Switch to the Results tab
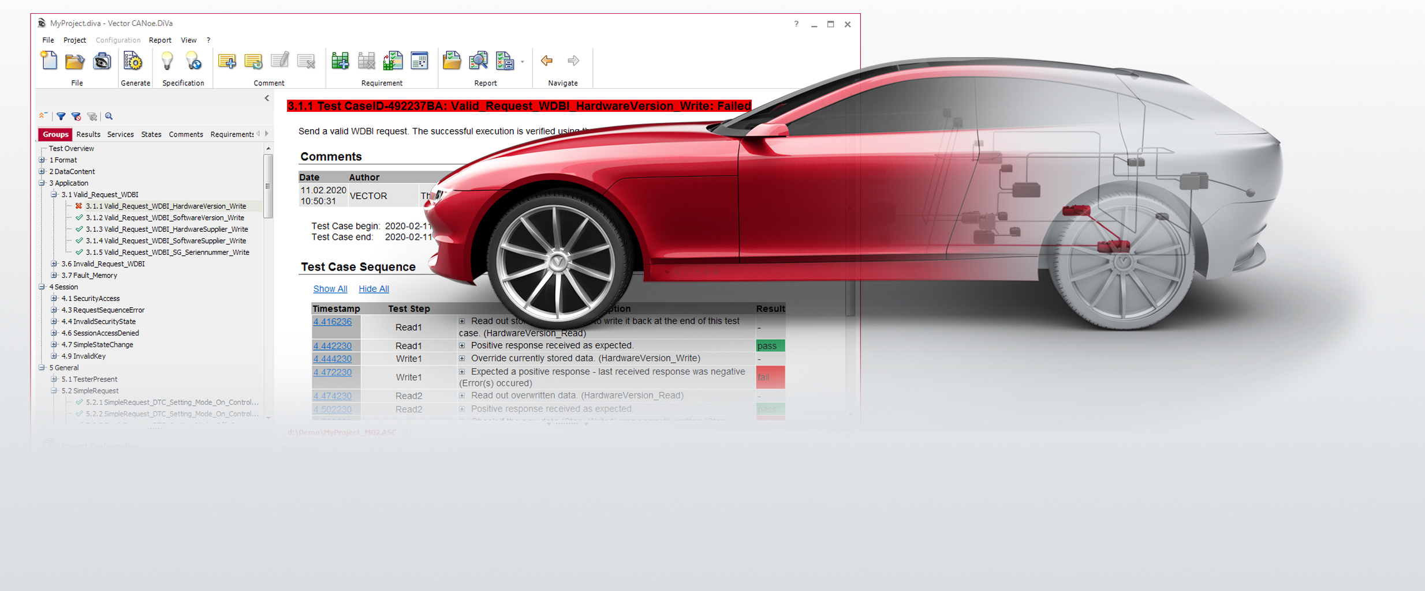 88,134
